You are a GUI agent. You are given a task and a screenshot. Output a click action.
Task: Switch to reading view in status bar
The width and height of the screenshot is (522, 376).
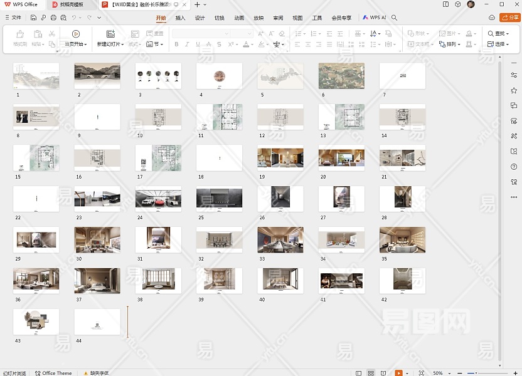click(x=382, y=373)
